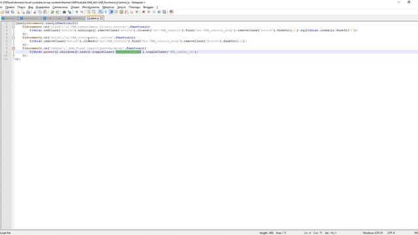Screen dimensions: 418x235
Task: Start macro recording with red record icon
Action: 144,12
